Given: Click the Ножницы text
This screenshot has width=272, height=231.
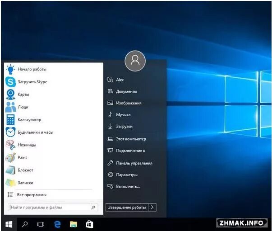Looking at the screenshot, I should tap(27, 145).
